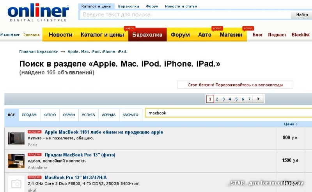Open the MacBook Pro 13" photo thumbnail
312x192 pixels.
coord(16,161)
